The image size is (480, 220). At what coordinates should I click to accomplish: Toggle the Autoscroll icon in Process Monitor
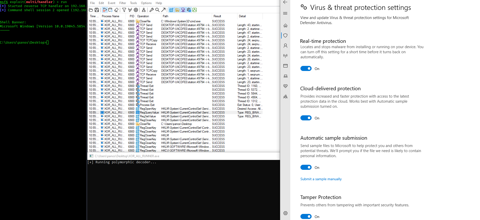[110, 10]
